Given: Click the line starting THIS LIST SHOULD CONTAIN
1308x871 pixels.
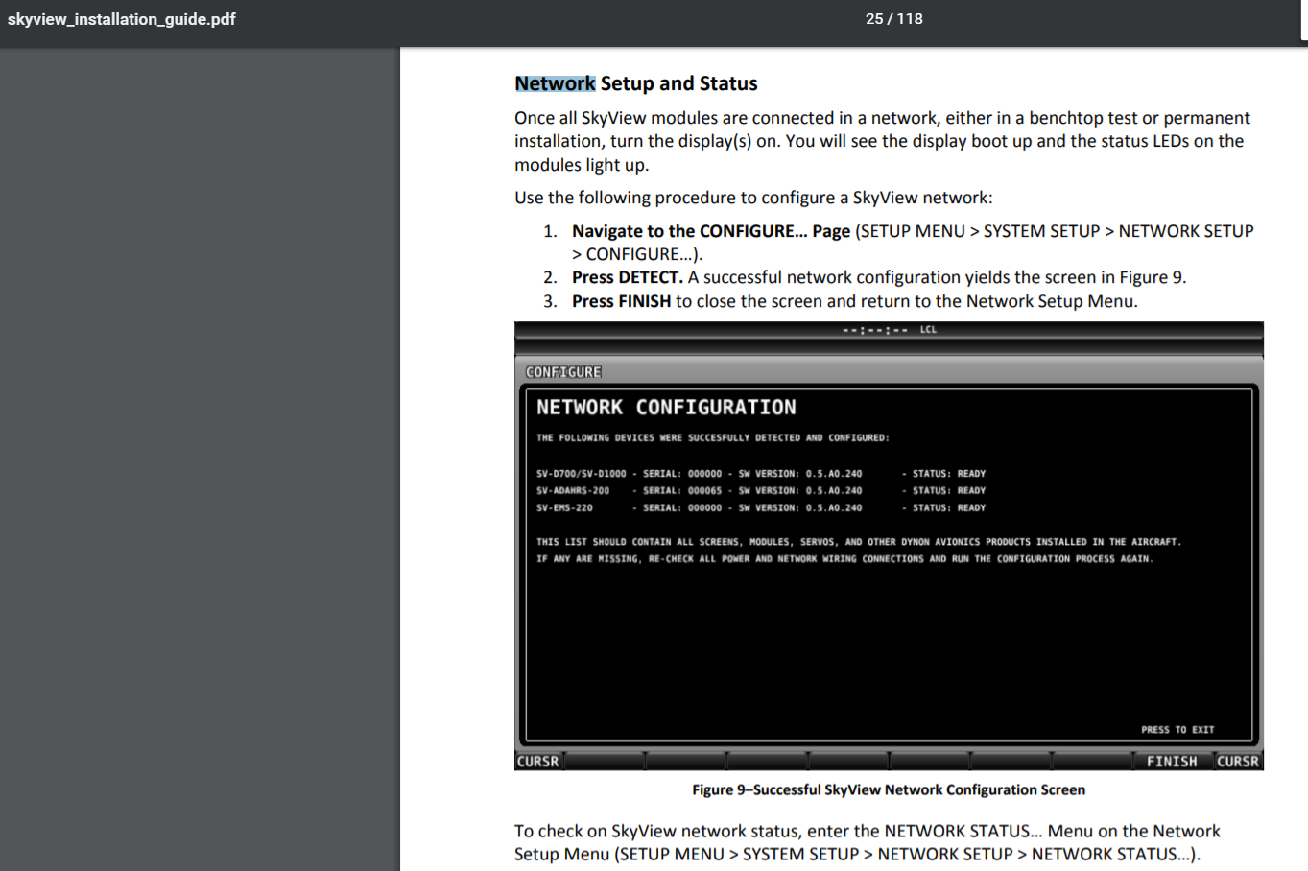Looking at the screenshot, I should (859, 542).
